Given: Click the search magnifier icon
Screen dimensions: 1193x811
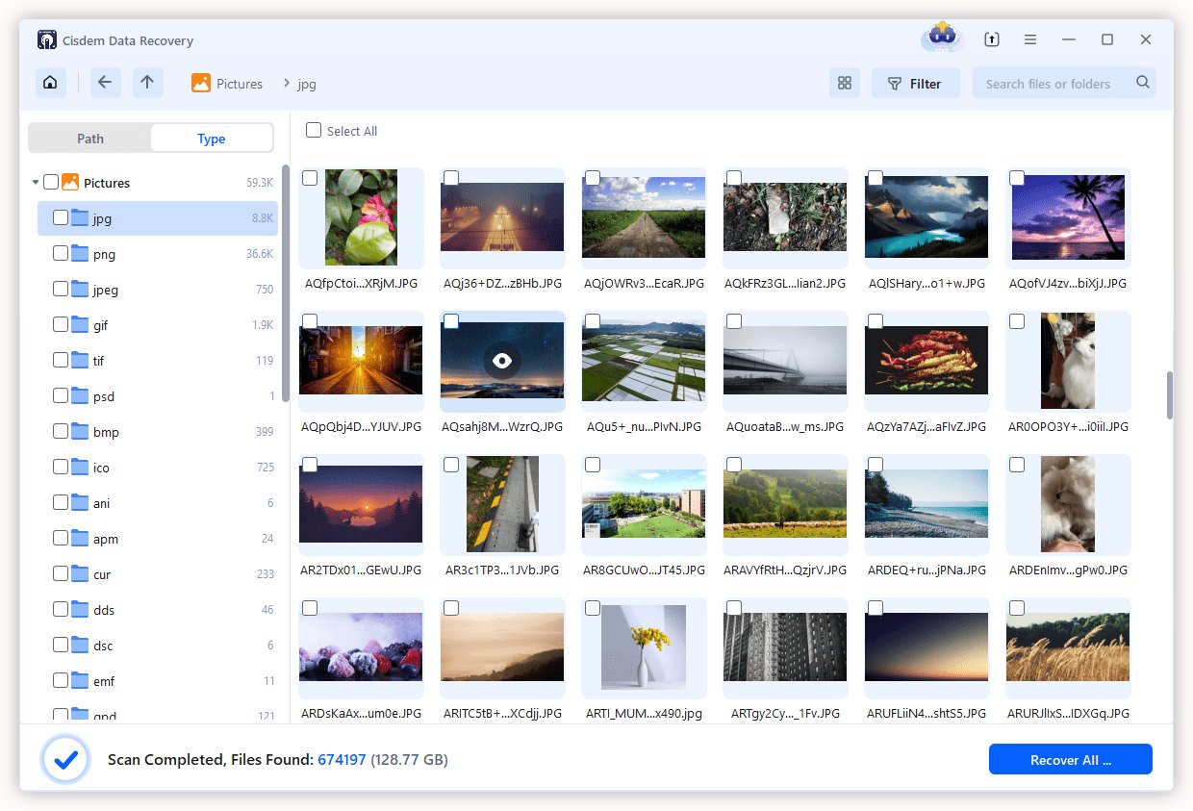Looking at the screenshot, I should (1143, 83).
